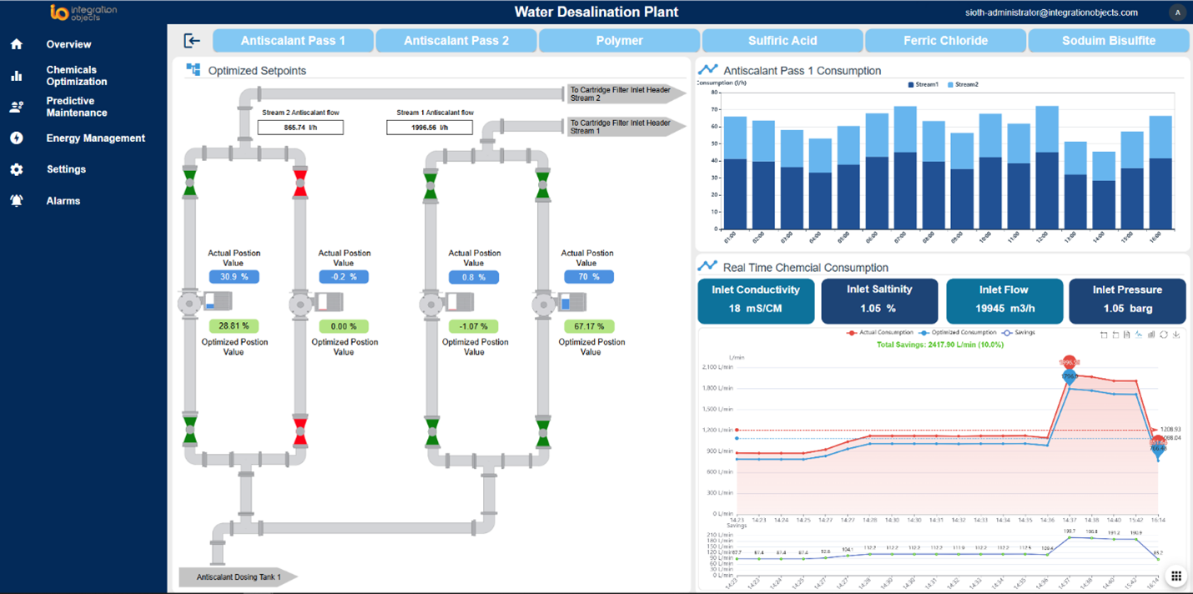This screenshot has height=594, width=1193.
Task: Open the user avatar account menu
Action: [x=1176, y=13]
